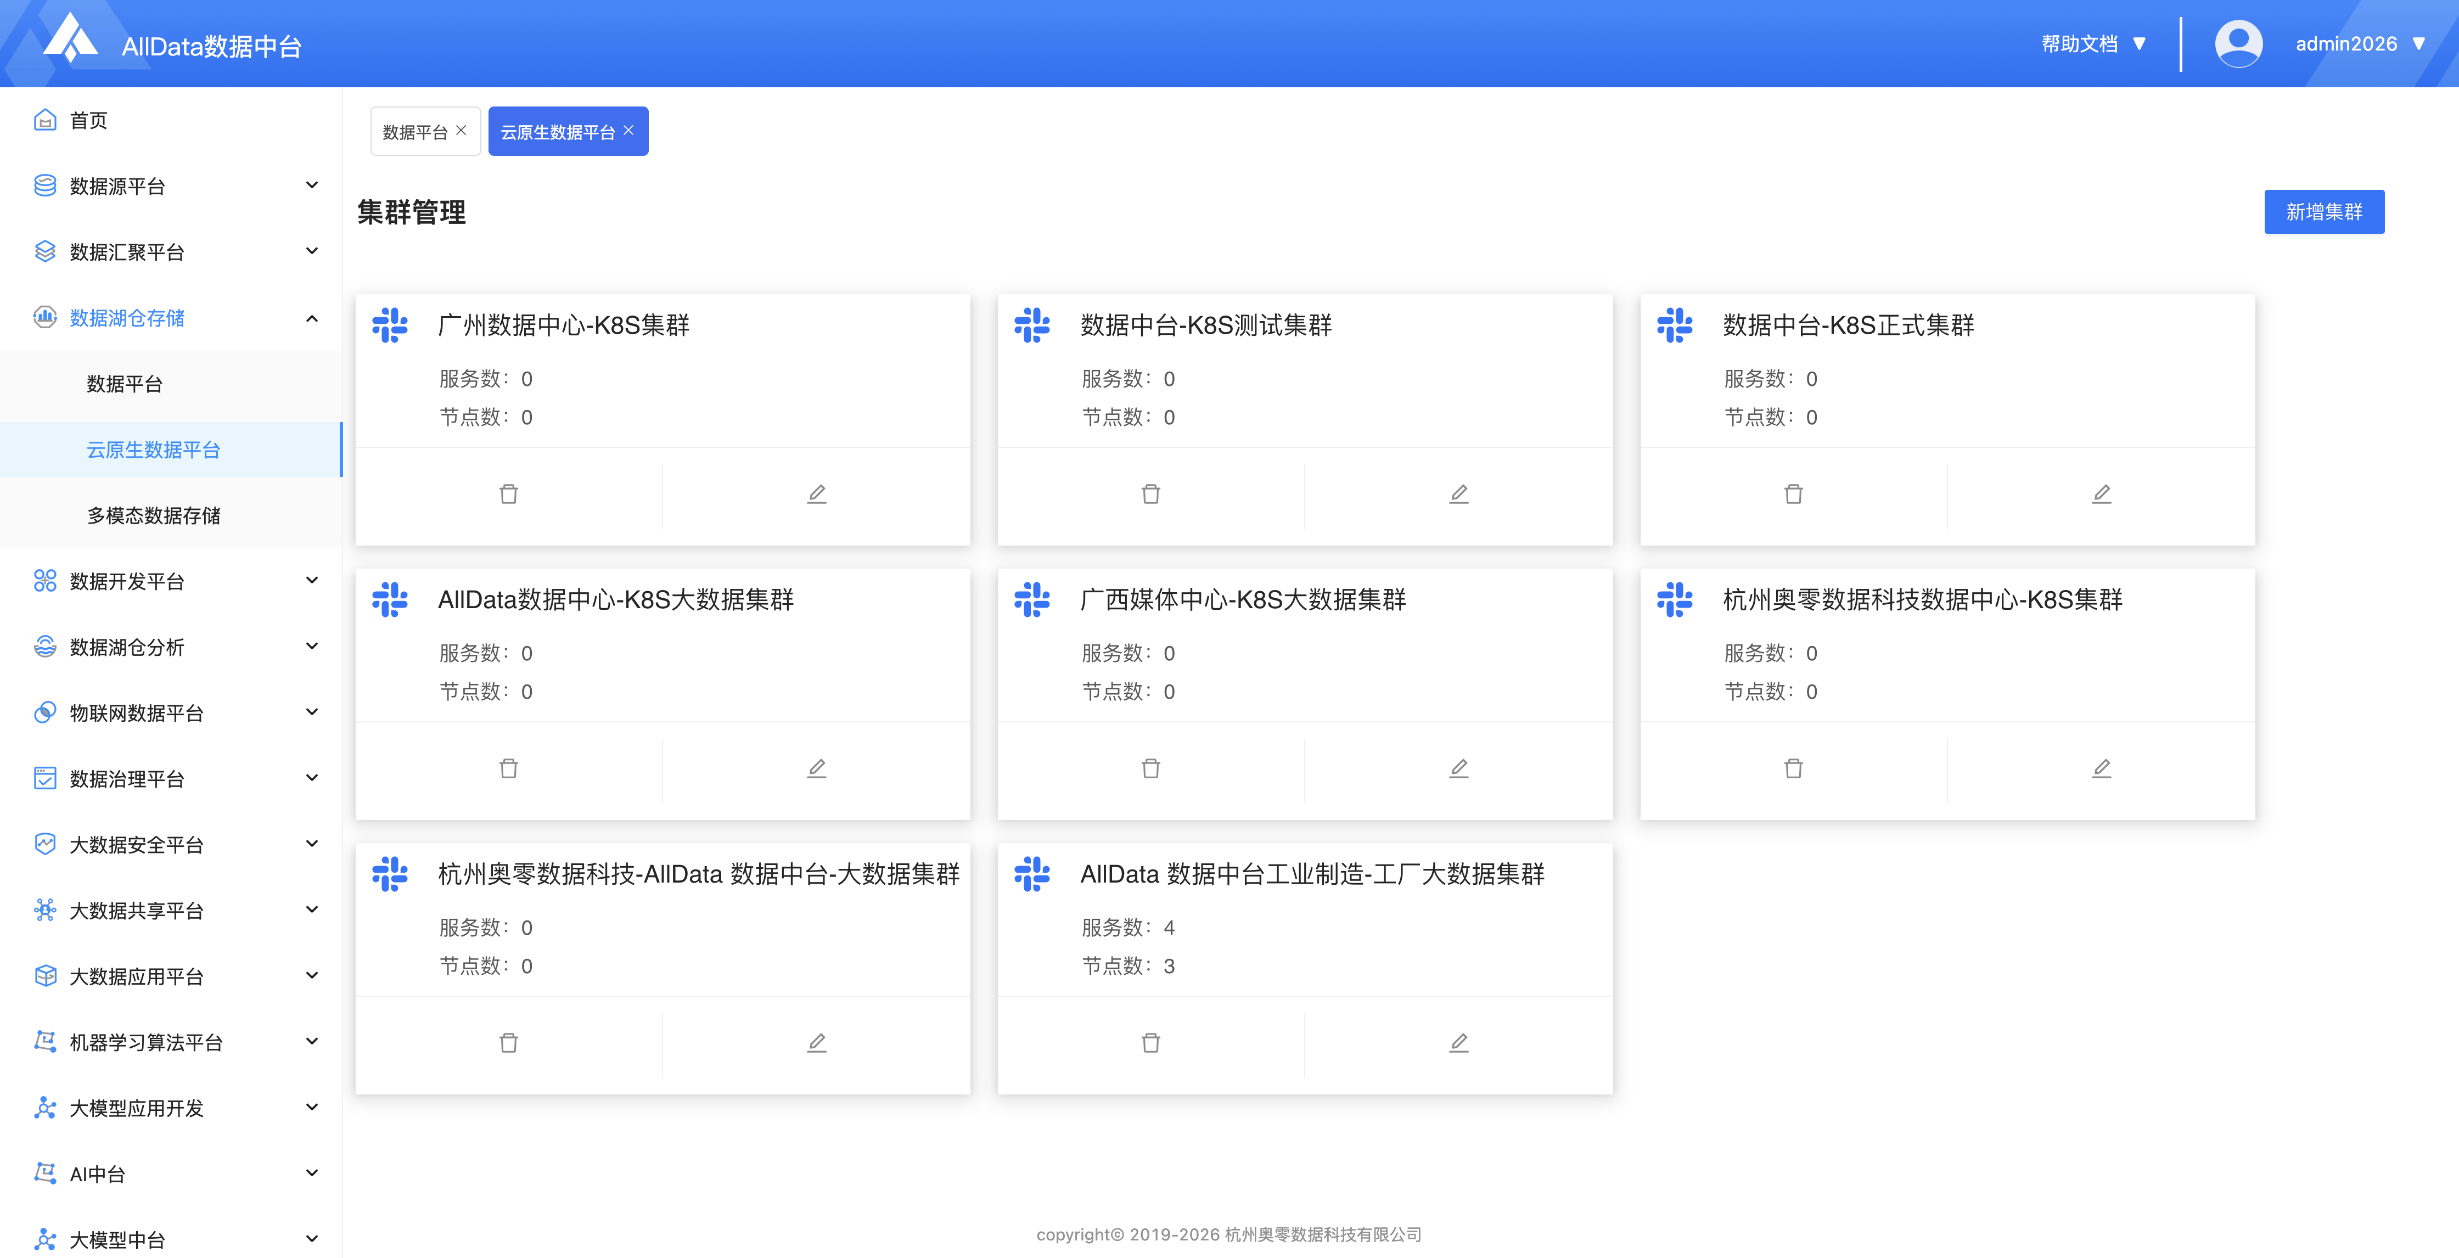Close the 数据平台 tab
The width and height of the screenshot is (2459, 1258).
point(461,131)
